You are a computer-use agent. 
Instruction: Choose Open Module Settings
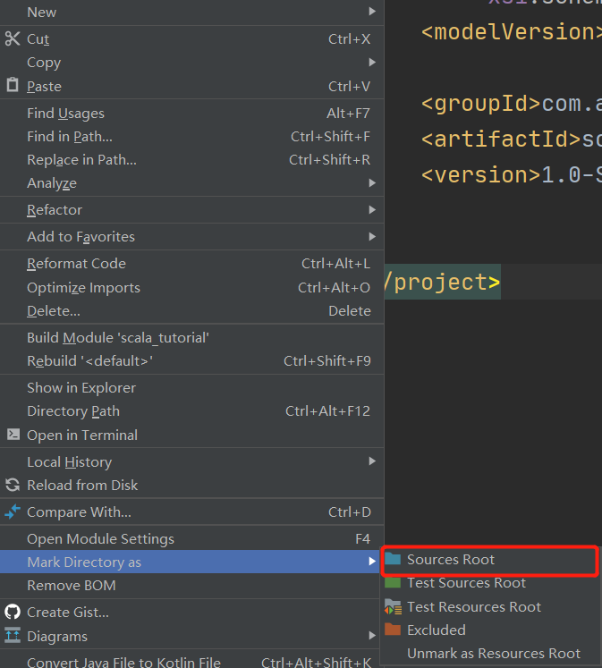click(x=191, y=538)
